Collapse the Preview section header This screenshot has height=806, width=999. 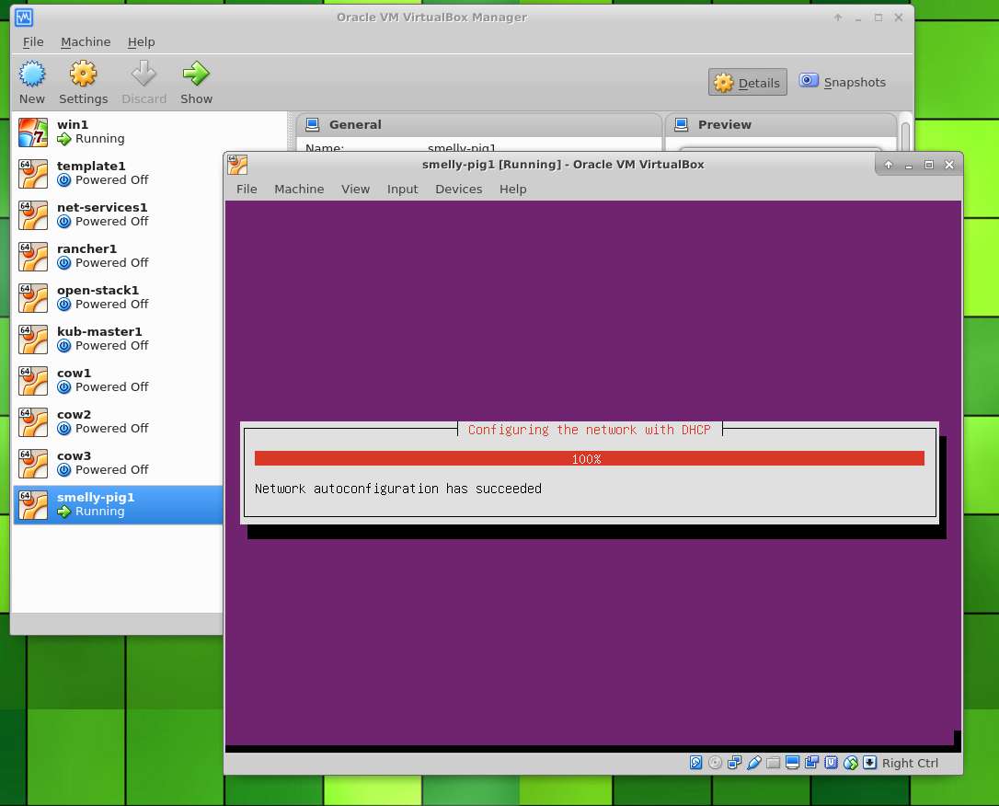(781, 125)
